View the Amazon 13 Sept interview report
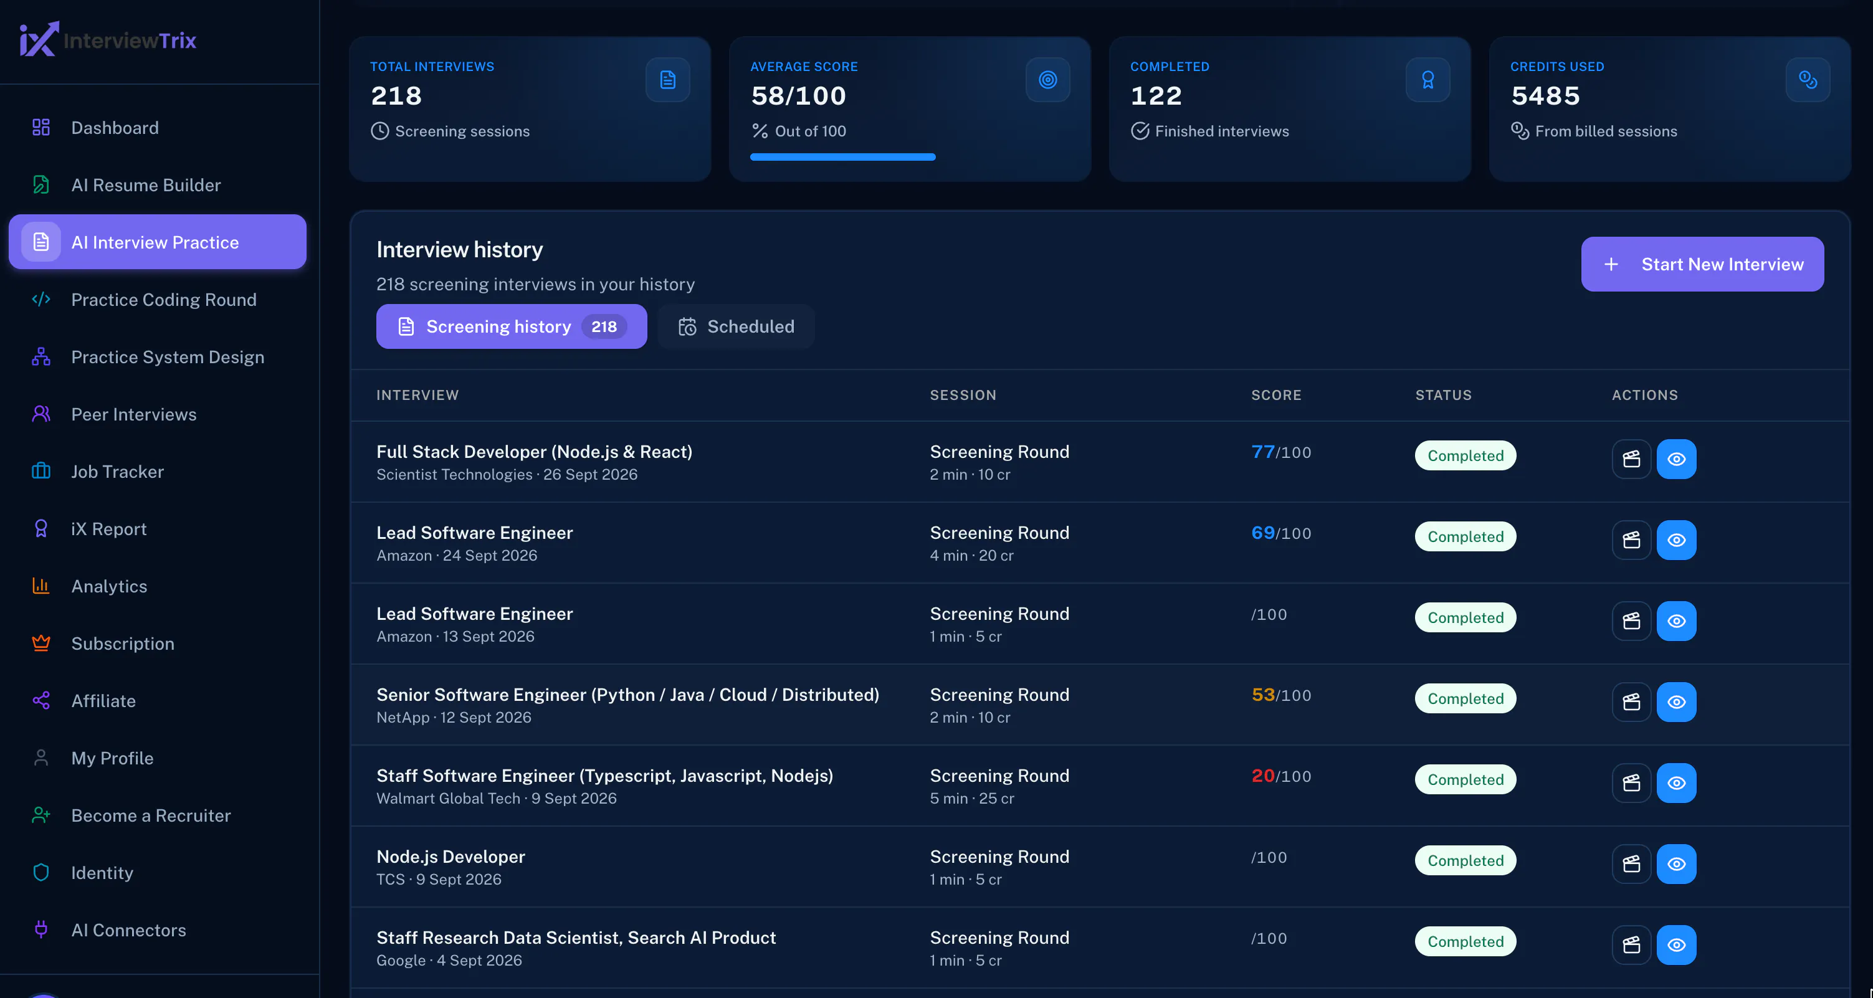1873x998 pixels. click(x=1676, y=620)
